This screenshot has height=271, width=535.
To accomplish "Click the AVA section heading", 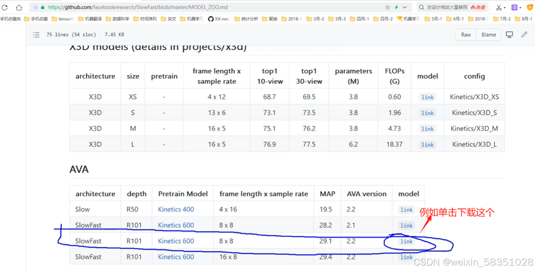I will [79, 169].
